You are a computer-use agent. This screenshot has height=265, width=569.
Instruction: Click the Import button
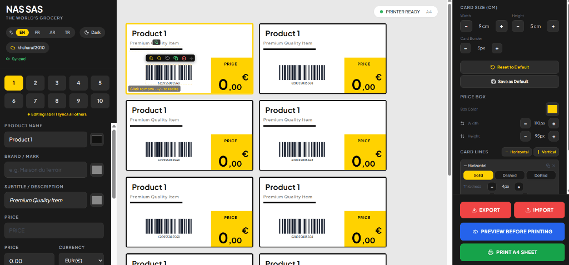[539, 210]
